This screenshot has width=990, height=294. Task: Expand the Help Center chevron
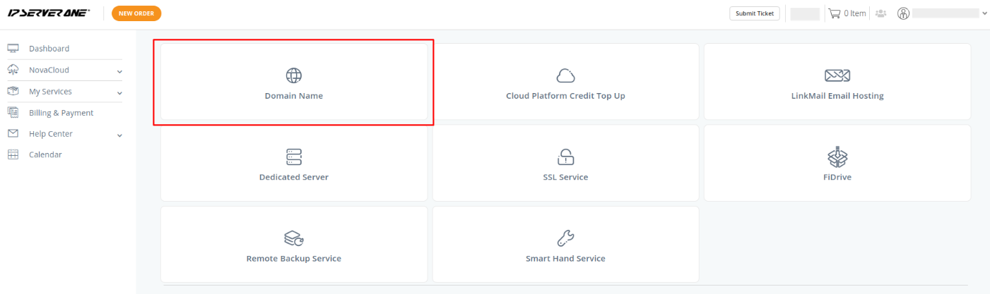click(119, 135)
